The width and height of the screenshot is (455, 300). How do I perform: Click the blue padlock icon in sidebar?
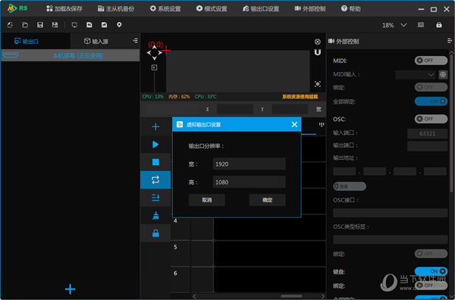point(155,233)
